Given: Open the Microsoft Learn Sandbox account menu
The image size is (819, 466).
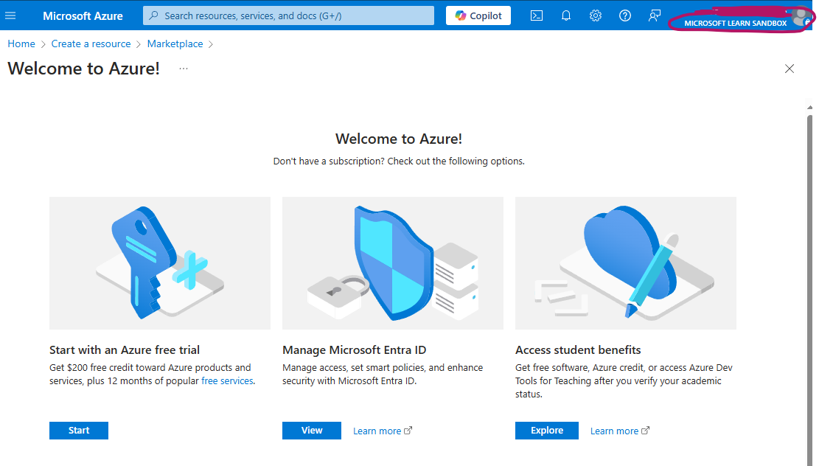Looking at the screenshot, I should (735, 23).
